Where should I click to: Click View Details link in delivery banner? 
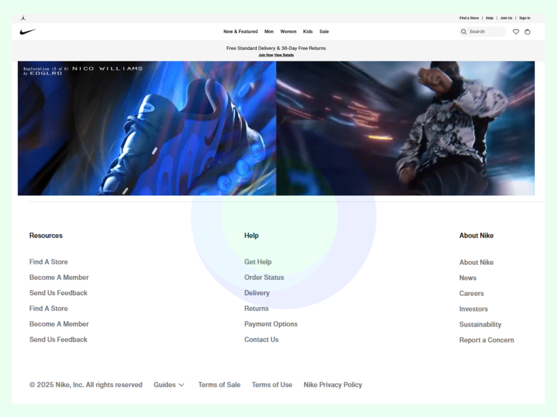point(284,55)
